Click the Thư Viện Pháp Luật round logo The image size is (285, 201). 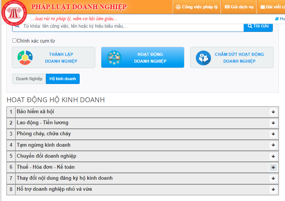(14, 13)
